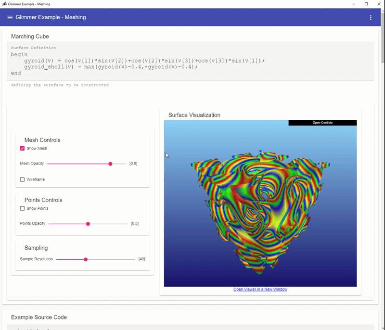385x330 pixels.
Task: Maximize the Glimmer window
Action: 366,4
